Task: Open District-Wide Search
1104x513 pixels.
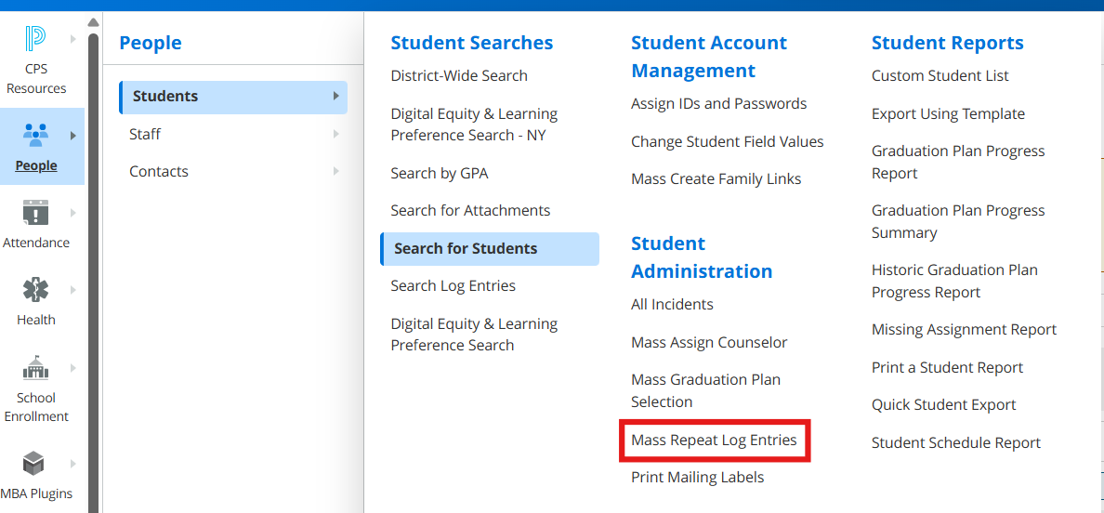Action: click(x=459, y=75)
